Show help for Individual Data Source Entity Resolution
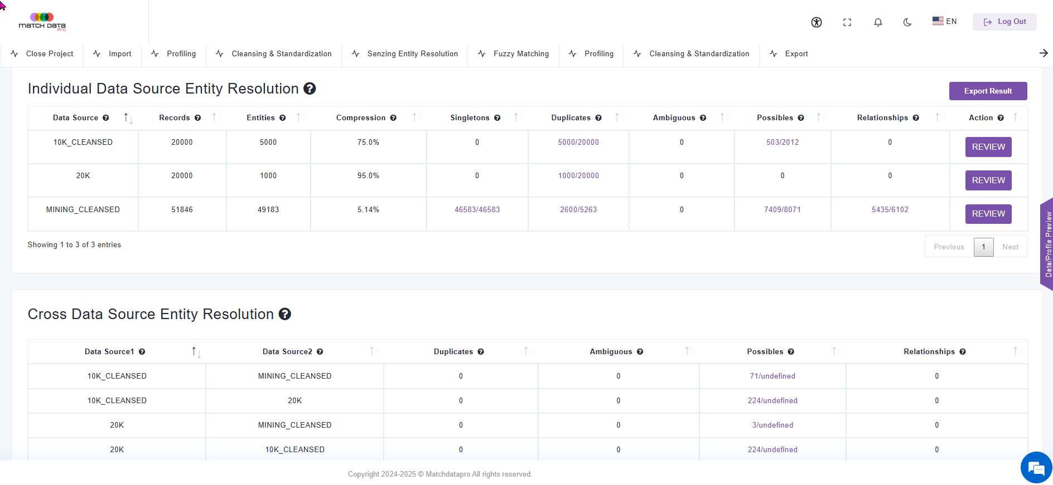Image resolution: width=1053 pixels, height=485 pixels. pos(310,89)
